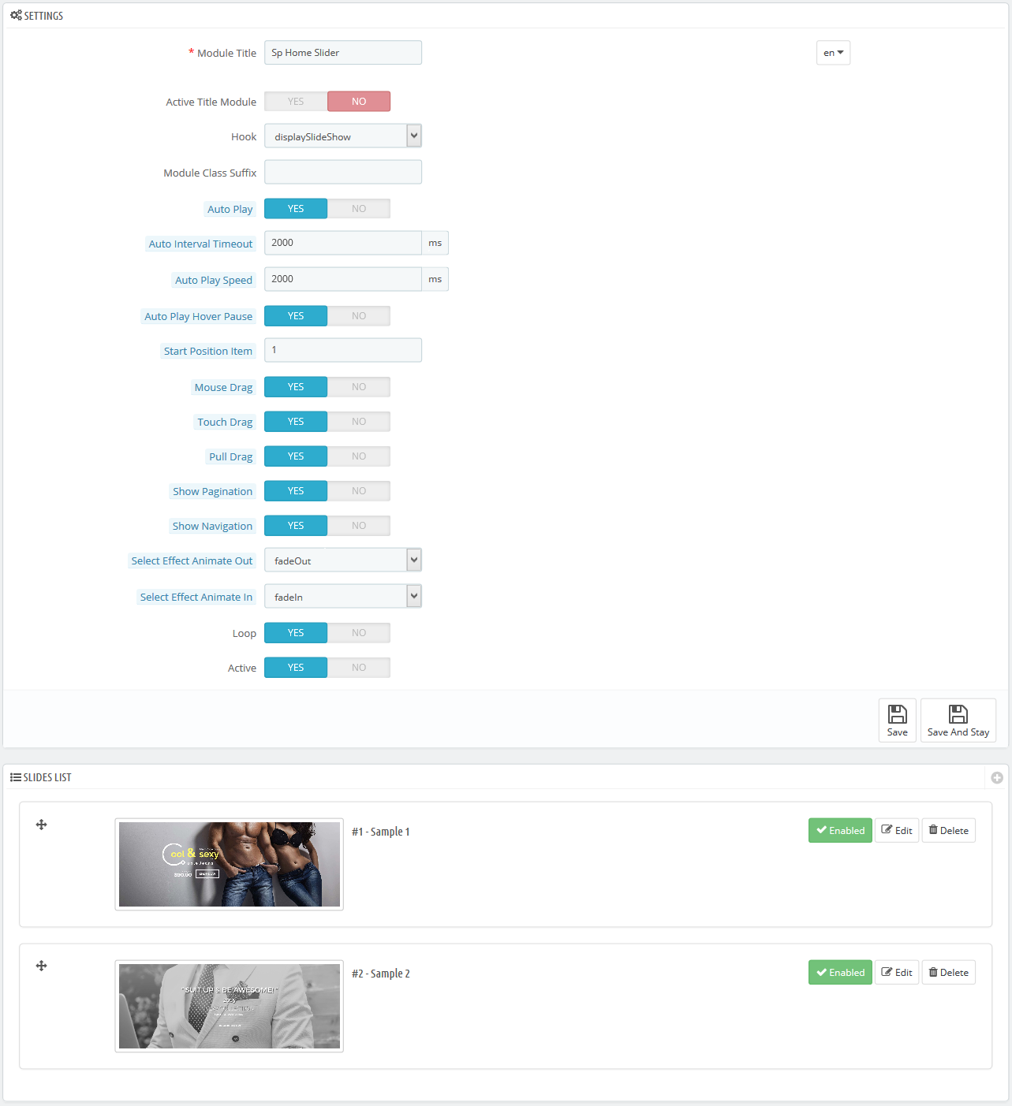Open the en language selector
The height and width of the screenshot is (1106, 1012).
833,53
